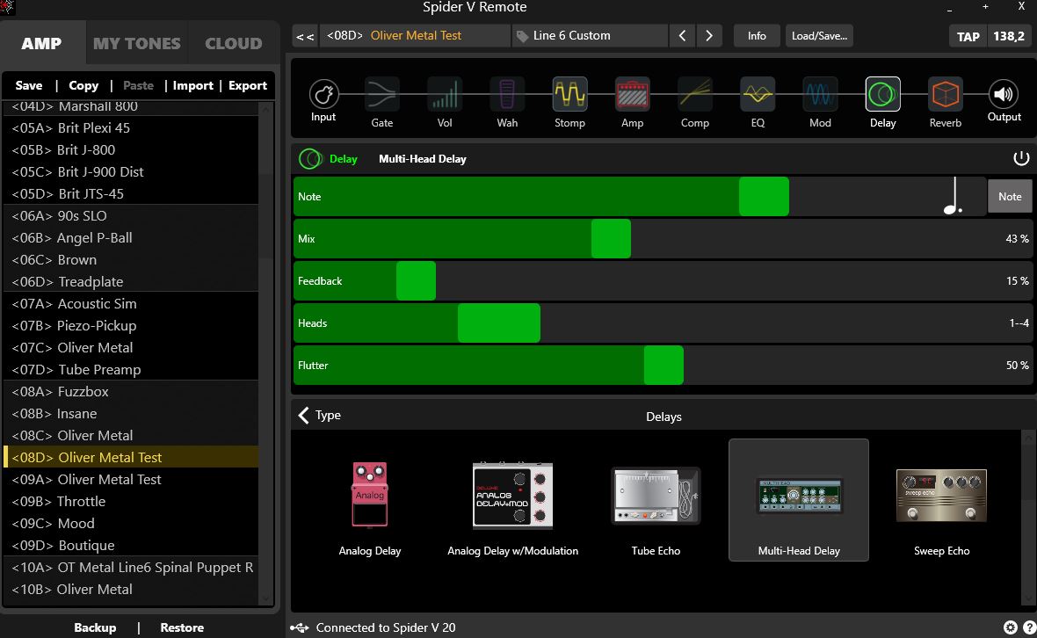Select preset <09B> Throttle
The image size is (1037, 638).
[131, 501]
